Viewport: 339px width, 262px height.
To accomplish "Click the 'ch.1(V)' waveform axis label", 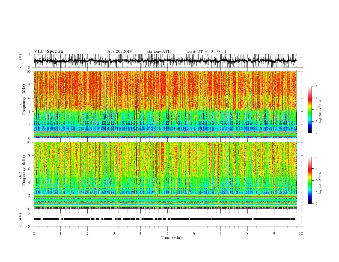I will (21, 61).
